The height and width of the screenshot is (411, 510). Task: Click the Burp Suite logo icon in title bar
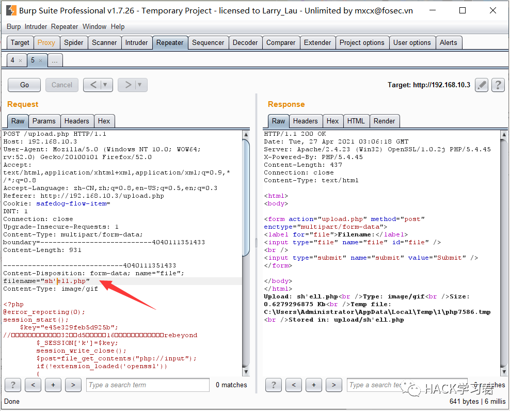tap(11, 10)
